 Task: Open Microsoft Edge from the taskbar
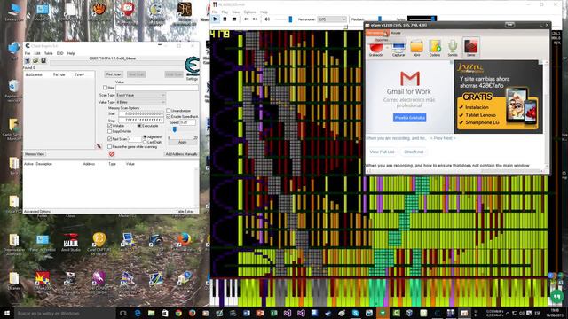pyautogui.click(x=138, y=313)
